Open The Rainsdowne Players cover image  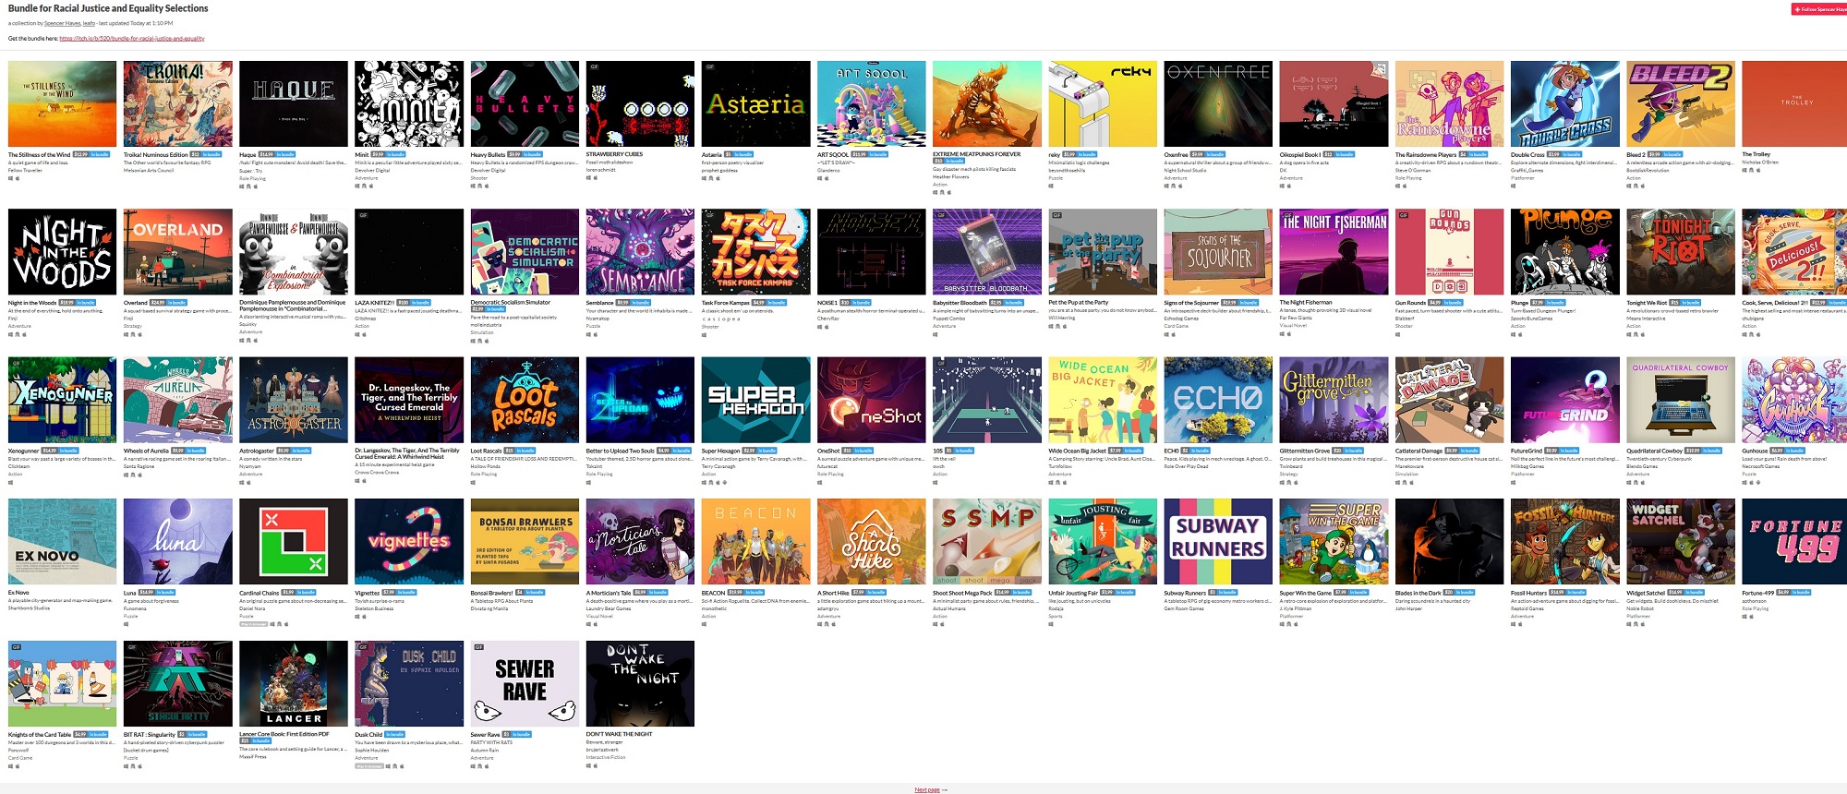coord(1449,104)
